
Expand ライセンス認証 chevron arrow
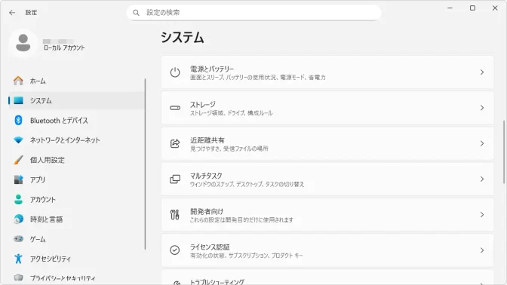point(482,250)
